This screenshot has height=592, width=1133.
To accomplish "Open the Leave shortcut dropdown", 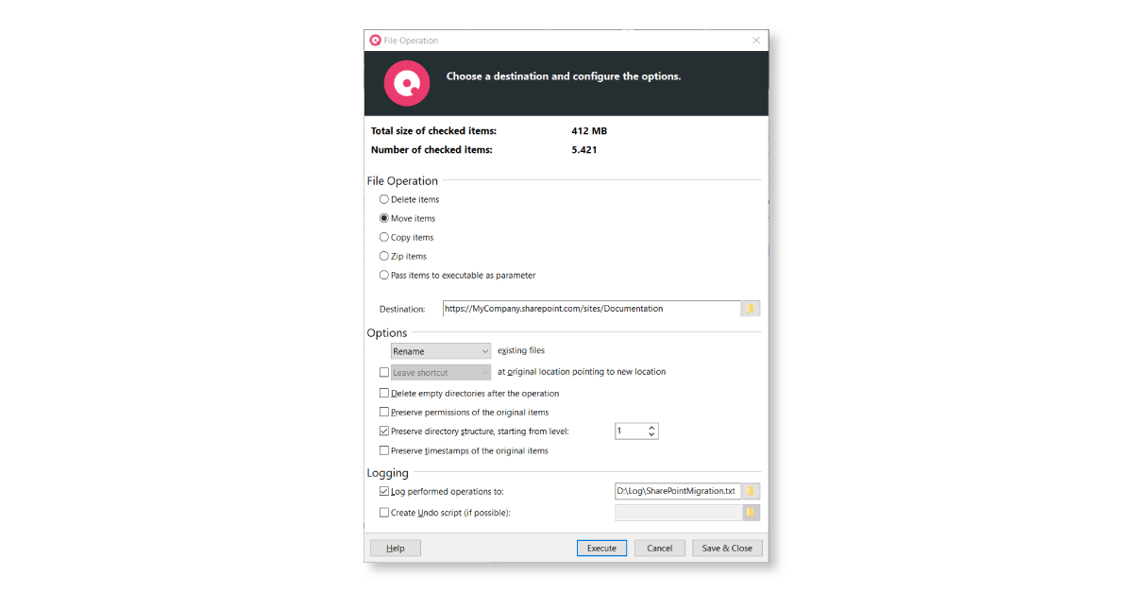I will click(441, 372).
